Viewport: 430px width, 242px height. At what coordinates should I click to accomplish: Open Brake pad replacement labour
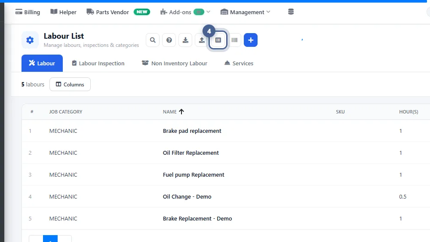tap(192, 131)
